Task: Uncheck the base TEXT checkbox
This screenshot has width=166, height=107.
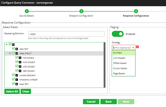Action: click(x=13, y=84)
